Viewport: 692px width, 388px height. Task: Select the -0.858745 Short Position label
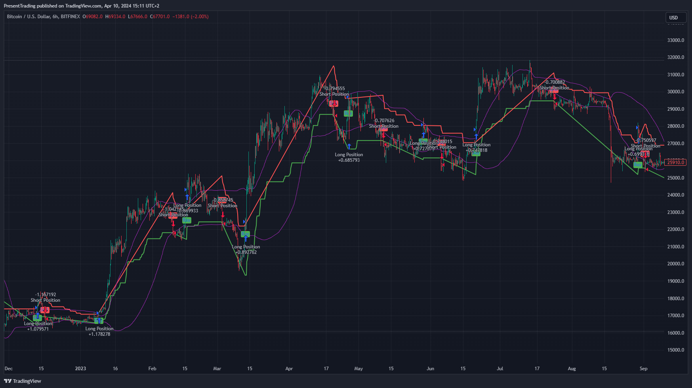[x=223, y=203]
